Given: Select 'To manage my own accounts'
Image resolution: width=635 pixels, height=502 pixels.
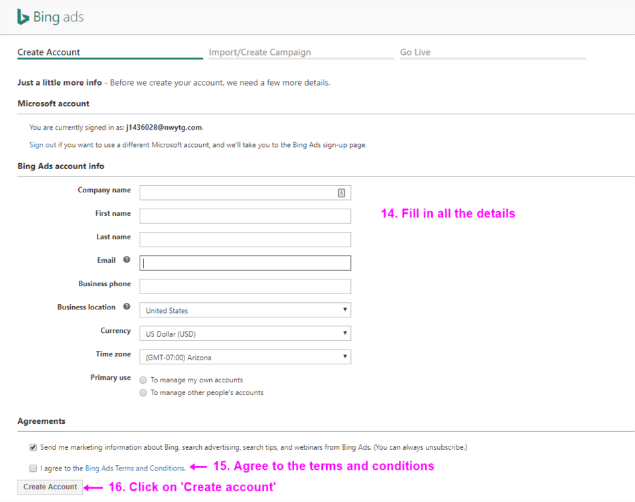Looking at the screenshot, I should point(143,380).
